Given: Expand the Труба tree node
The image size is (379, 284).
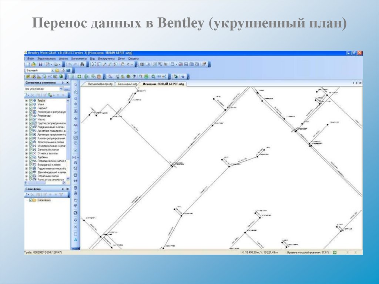Looking at the screenshot, I should [27, 100].
